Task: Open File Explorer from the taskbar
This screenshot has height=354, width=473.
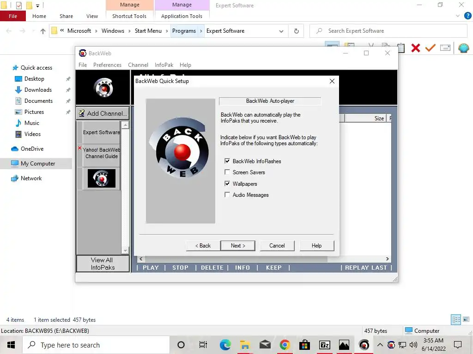Action: click(x=245, y=345)
